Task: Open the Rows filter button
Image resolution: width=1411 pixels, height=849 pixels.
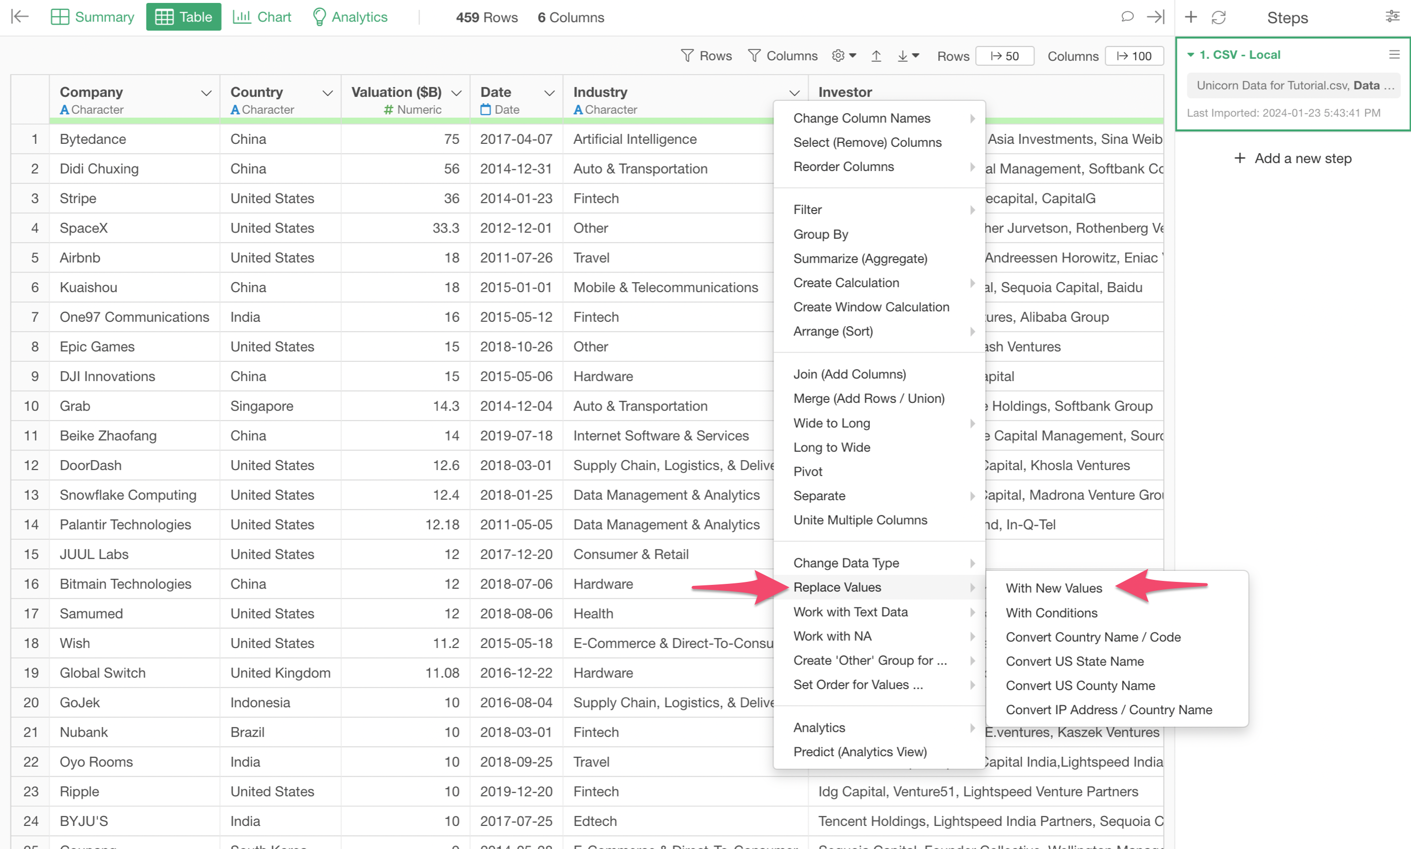Action: [x=706, y=56]
